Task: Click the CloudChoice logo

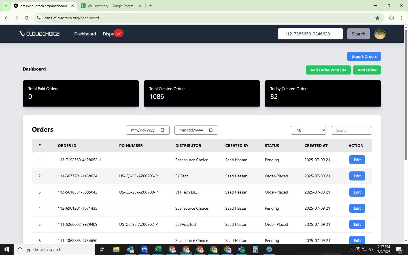Action: coord(39,34)
